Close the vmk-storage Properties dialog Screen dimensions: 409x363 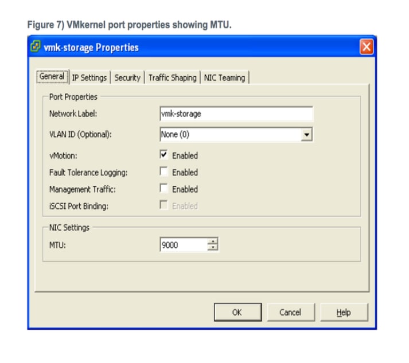[366, 47]
